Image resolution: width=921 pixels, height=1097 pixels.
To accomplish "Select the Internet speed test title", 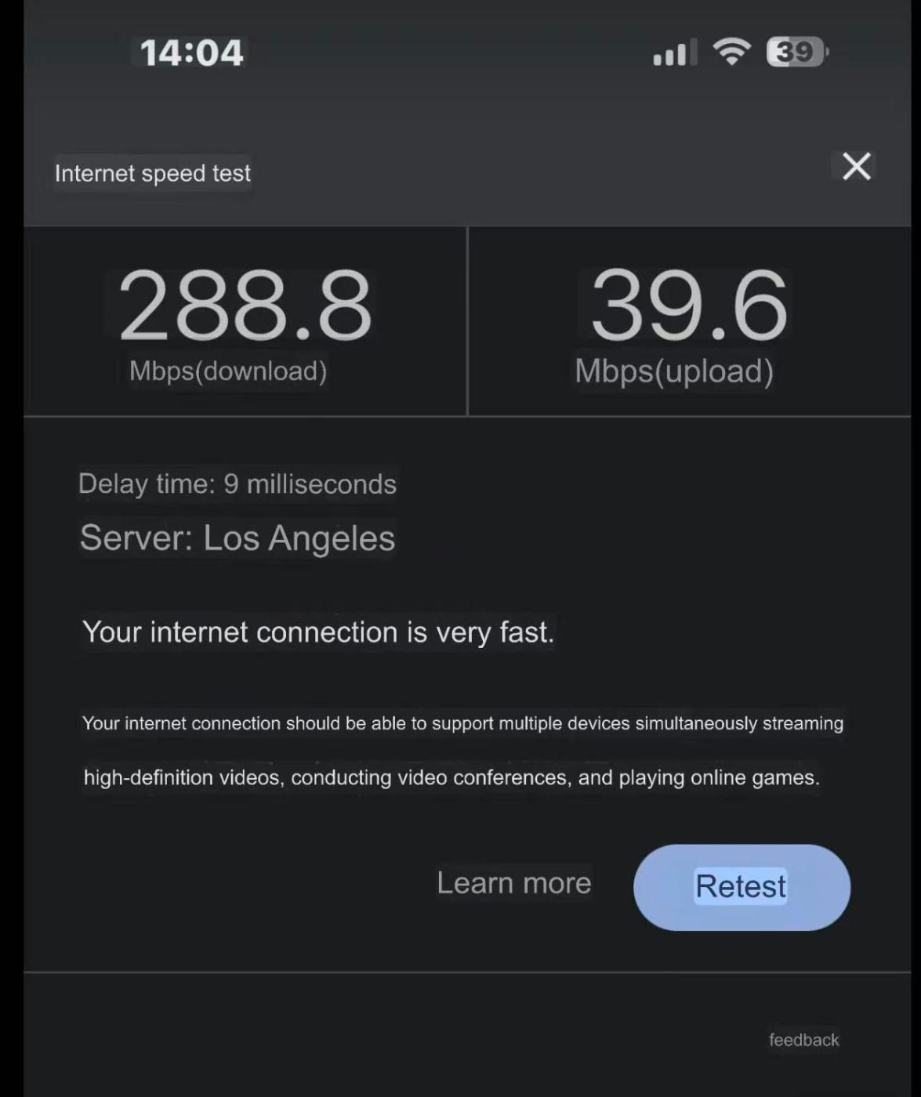I will coord(153,173).
